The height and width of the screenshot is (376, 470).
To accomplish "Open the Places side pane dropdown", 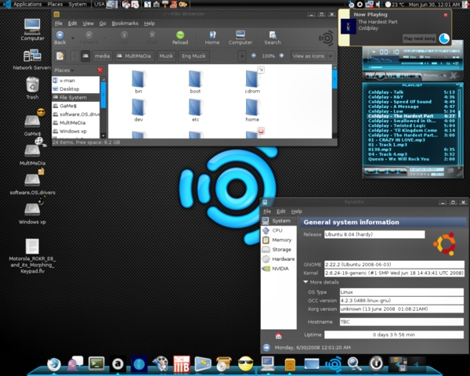I will click(x=64, y=70).
